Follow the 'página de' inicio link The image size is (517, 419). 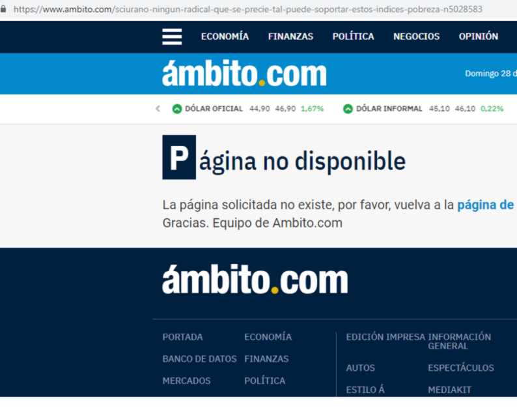tap(486, 205)
